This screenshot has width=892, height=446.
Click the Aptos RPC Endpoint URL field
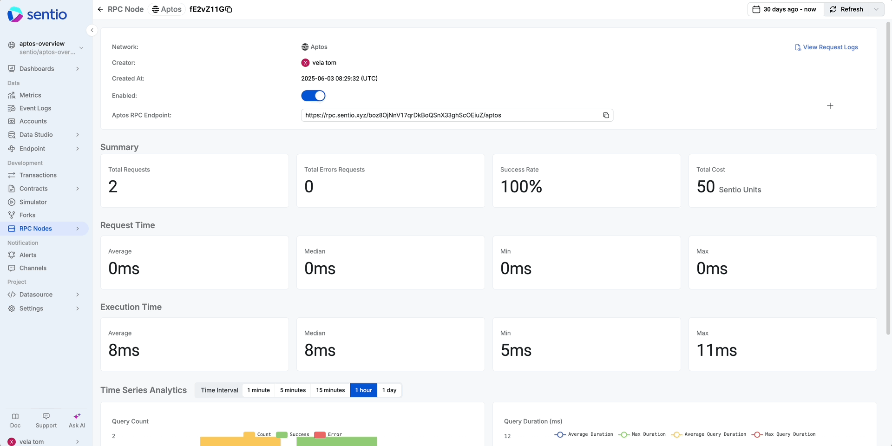457,115
